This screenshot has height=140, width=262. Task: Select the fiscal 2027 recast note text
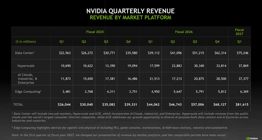(x=119, y=135)
